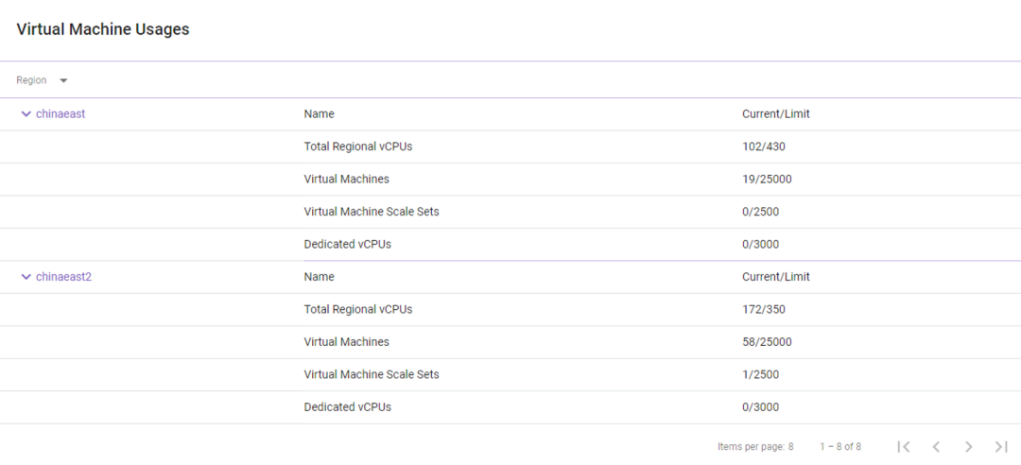Click the chinaeast region name
Image resolution: width=1021 pixels, height=465 pixels.
click(61, 114)
